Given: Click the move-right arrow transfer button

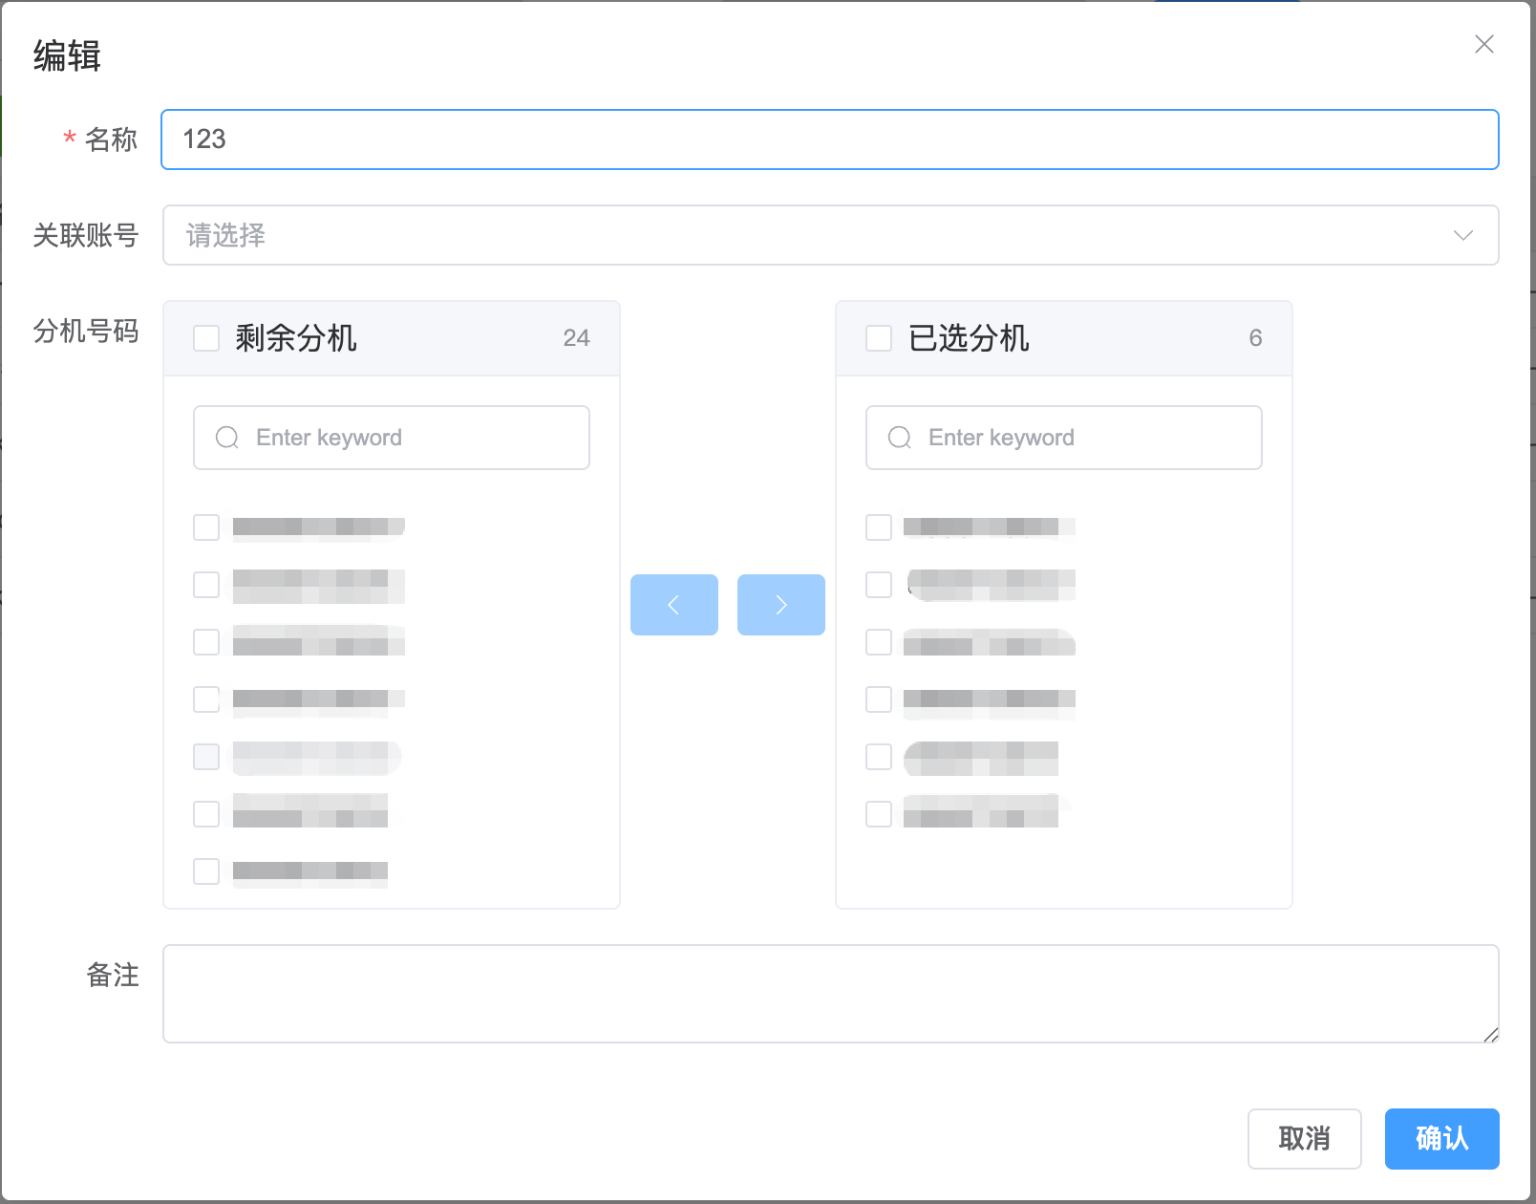Looking at the screenshot, I should pos(780,605).
